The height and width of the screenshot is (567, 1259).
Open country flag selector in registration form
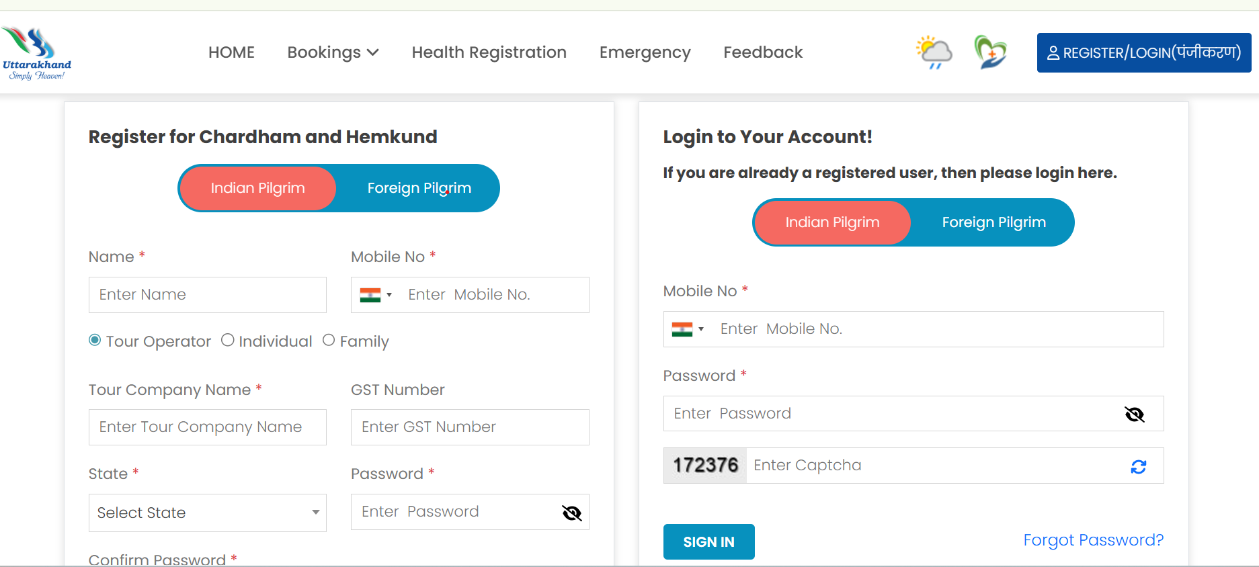pyautogui.click(x=375, y=295)
